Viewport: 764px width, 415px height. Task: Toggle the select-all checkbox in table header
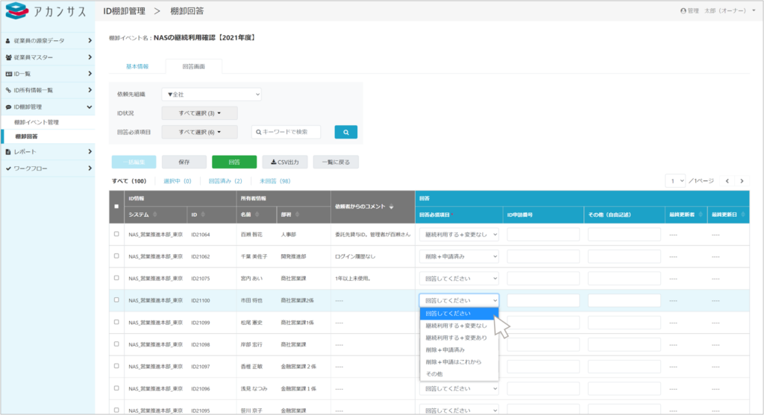(x=116, y=207)
